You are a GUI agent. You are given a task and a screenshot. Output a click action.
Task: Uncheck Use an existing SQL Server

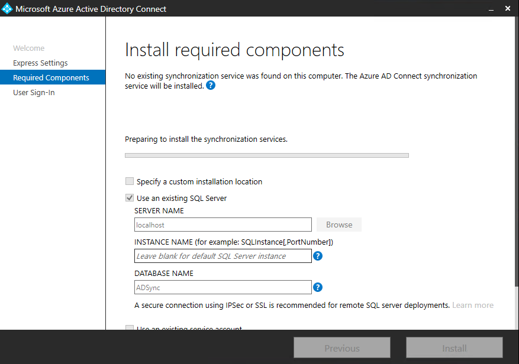click(130, 198)
